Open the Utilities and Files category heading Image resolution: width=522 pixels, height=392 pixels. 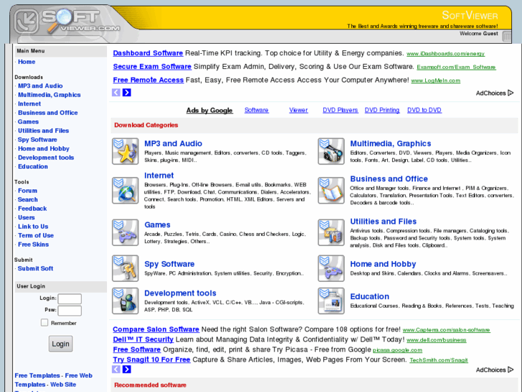click(383, 222)
